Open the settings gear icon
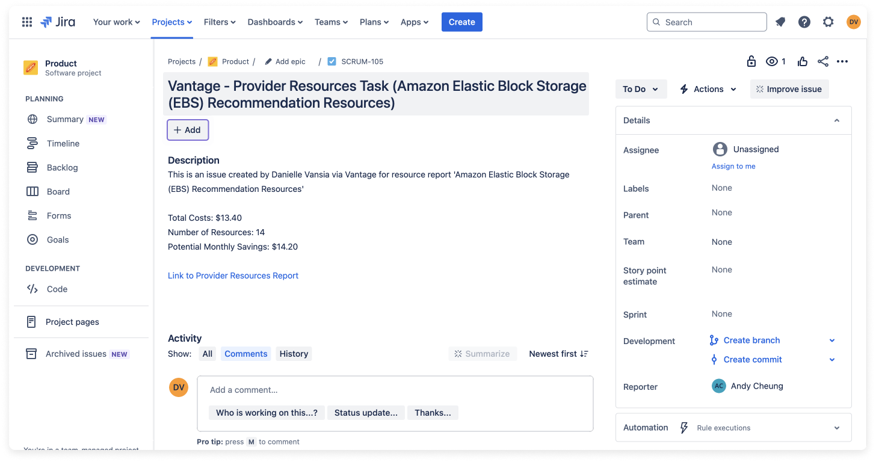 pyautogui.click(x=828, y=22)
